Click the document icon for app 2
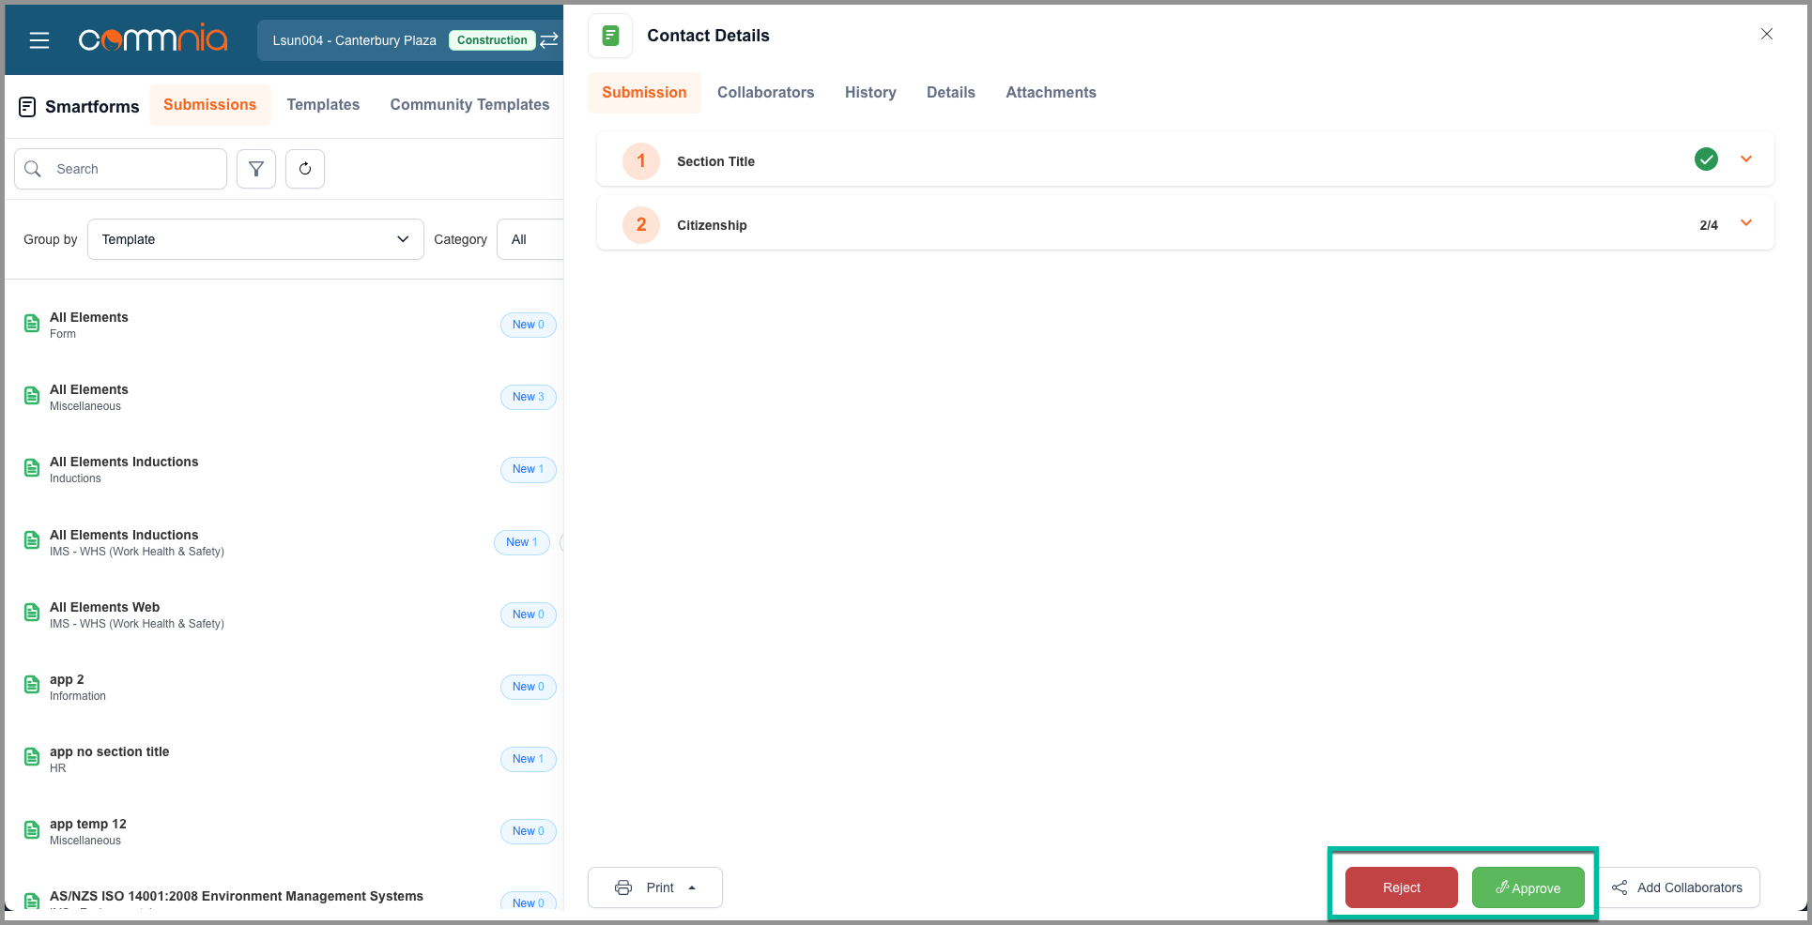The height and width of the screenshot is (925, 1812). point(32,685)
